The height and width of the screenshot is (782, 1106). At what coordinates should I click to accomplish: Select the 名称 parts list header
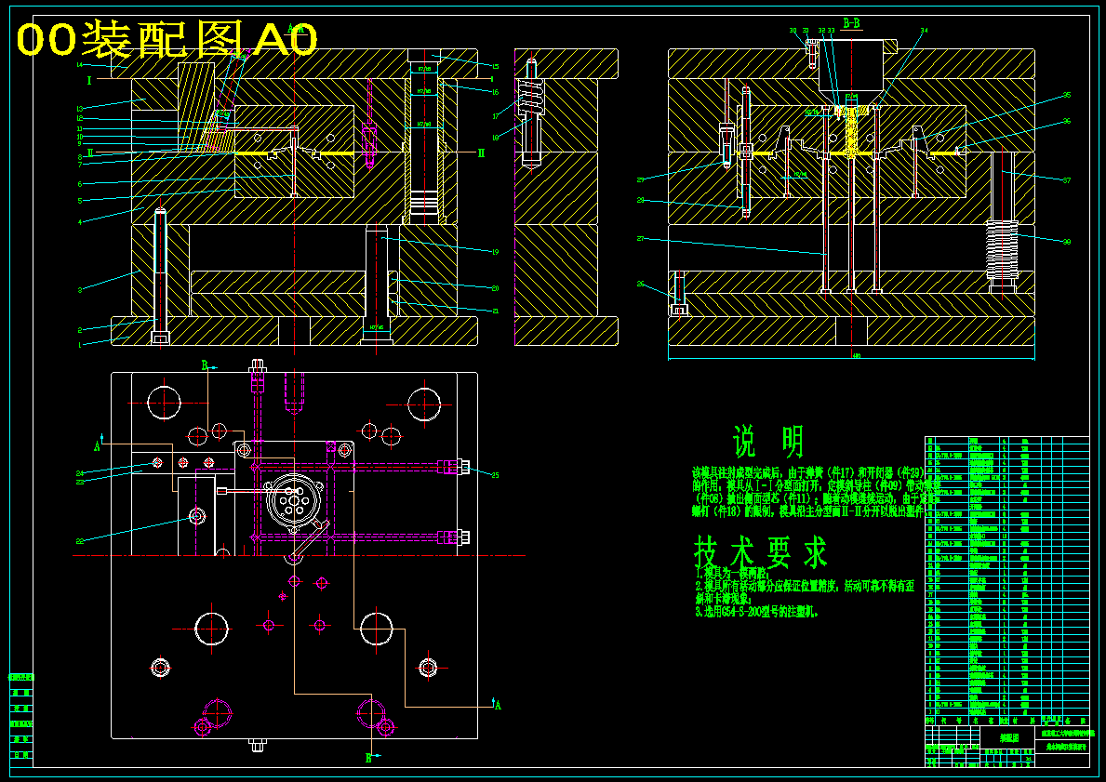(983, 722)
